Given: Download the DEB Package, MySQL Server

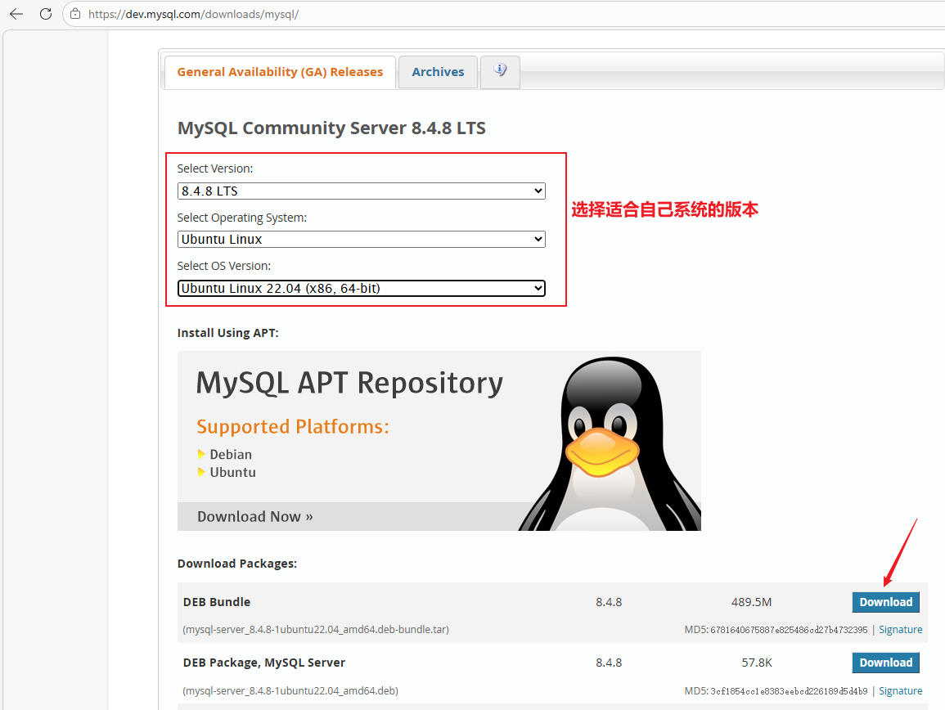Looking at the screenshot, I should [x=885, y=663].
